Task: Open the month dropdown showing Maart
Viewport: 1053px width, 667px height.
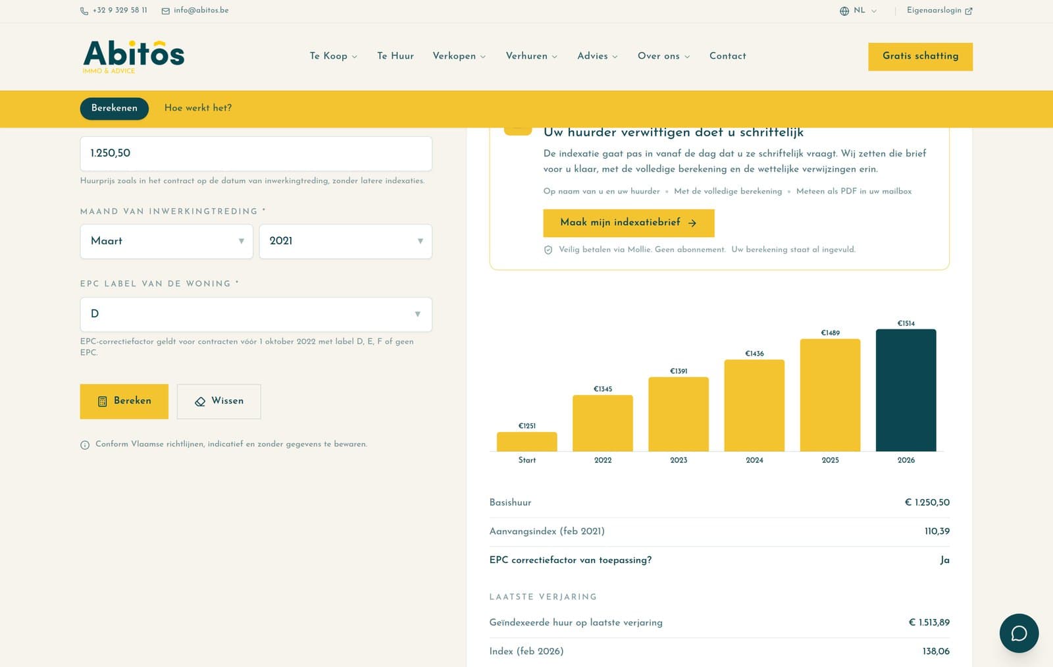Action: pyautogui.click(x=167, y=242)
